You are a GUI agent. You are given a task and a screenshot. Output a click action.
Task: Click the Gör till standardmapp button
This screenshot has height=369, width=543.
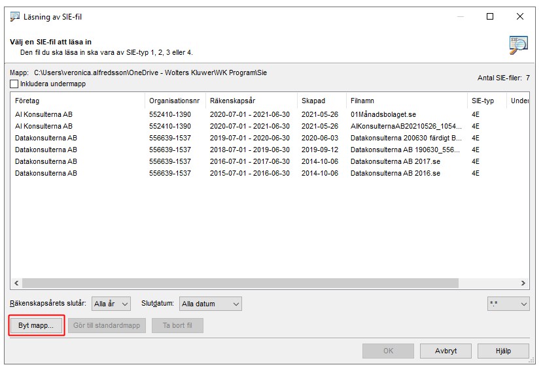(107, 325)
